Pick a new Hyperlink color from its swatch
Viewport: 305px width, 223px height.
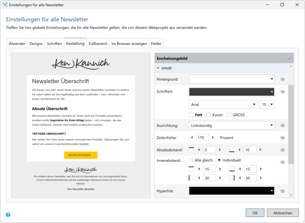(231, 190)
